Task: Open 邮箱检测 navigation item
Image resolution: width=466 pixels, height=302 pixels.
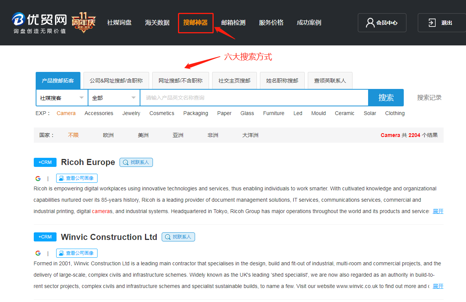Action: click(233, 23)
